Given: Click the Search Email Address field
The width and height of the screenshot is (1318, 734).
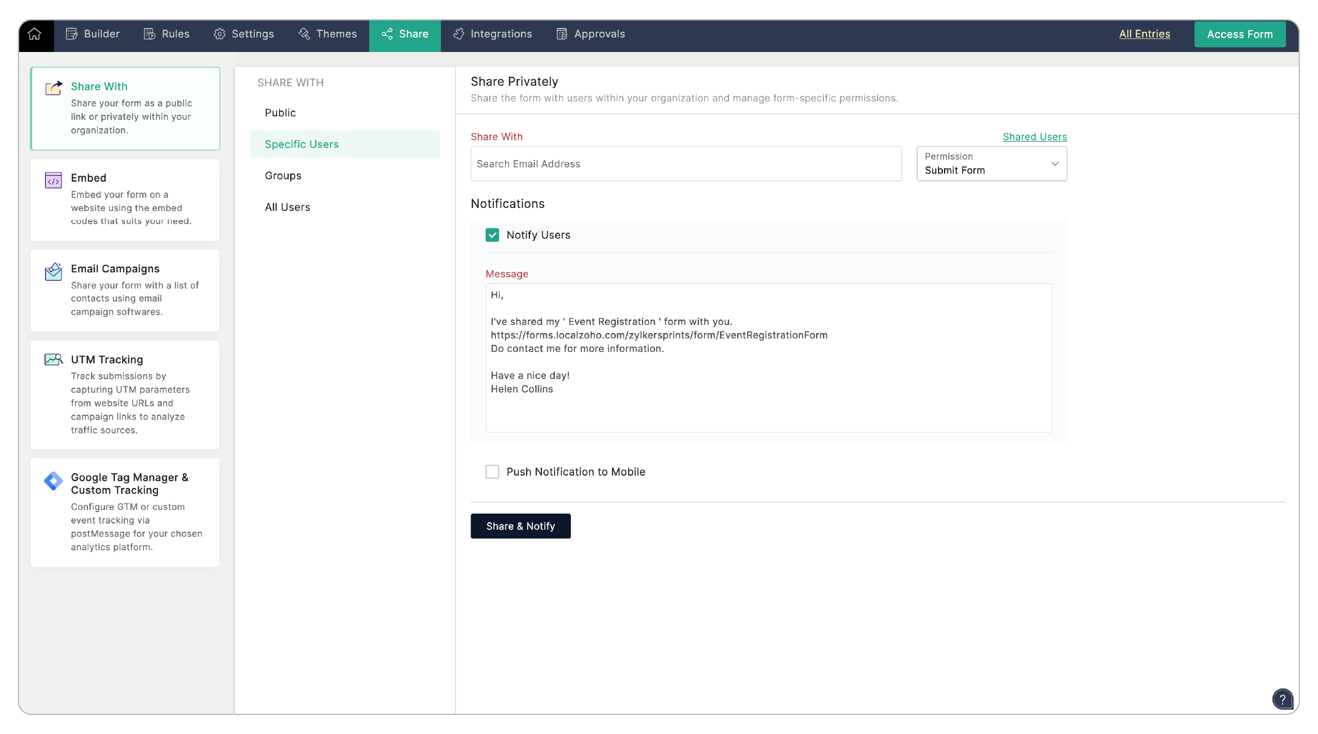Looking at the screenshot, I should [685, 164].
